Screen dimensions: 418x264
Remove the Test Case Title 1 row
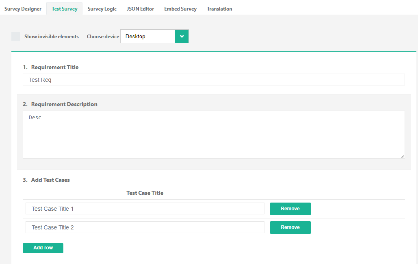tap(290, 209)
